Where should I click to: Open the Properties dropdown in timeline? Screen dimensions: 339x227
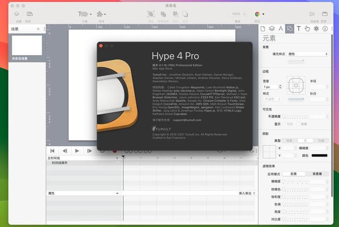[x=83, y=193]
